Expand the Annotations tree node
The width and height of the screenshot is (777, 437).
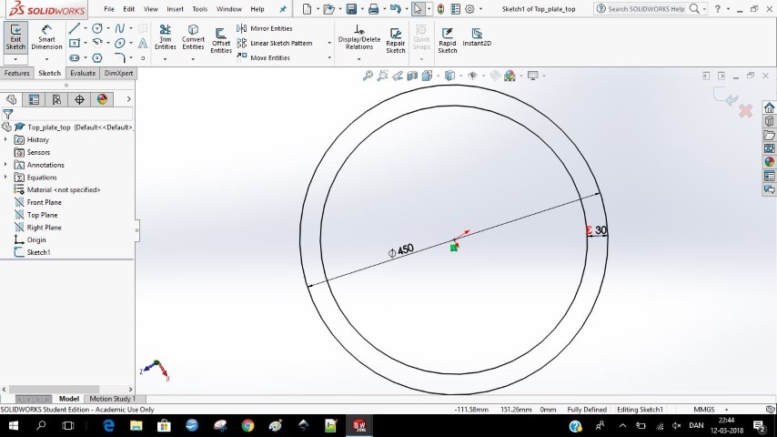(6, 165)
